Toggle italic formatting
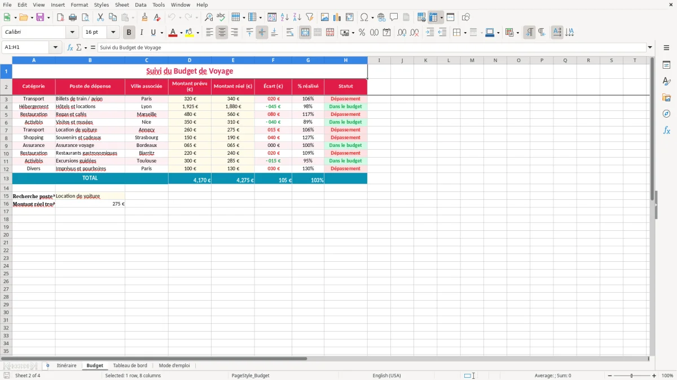 (x=142, y=33)
